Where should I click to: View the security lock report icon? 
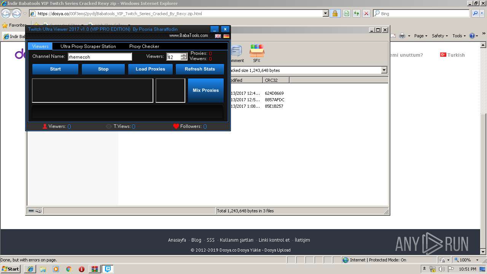click(335, 13)
